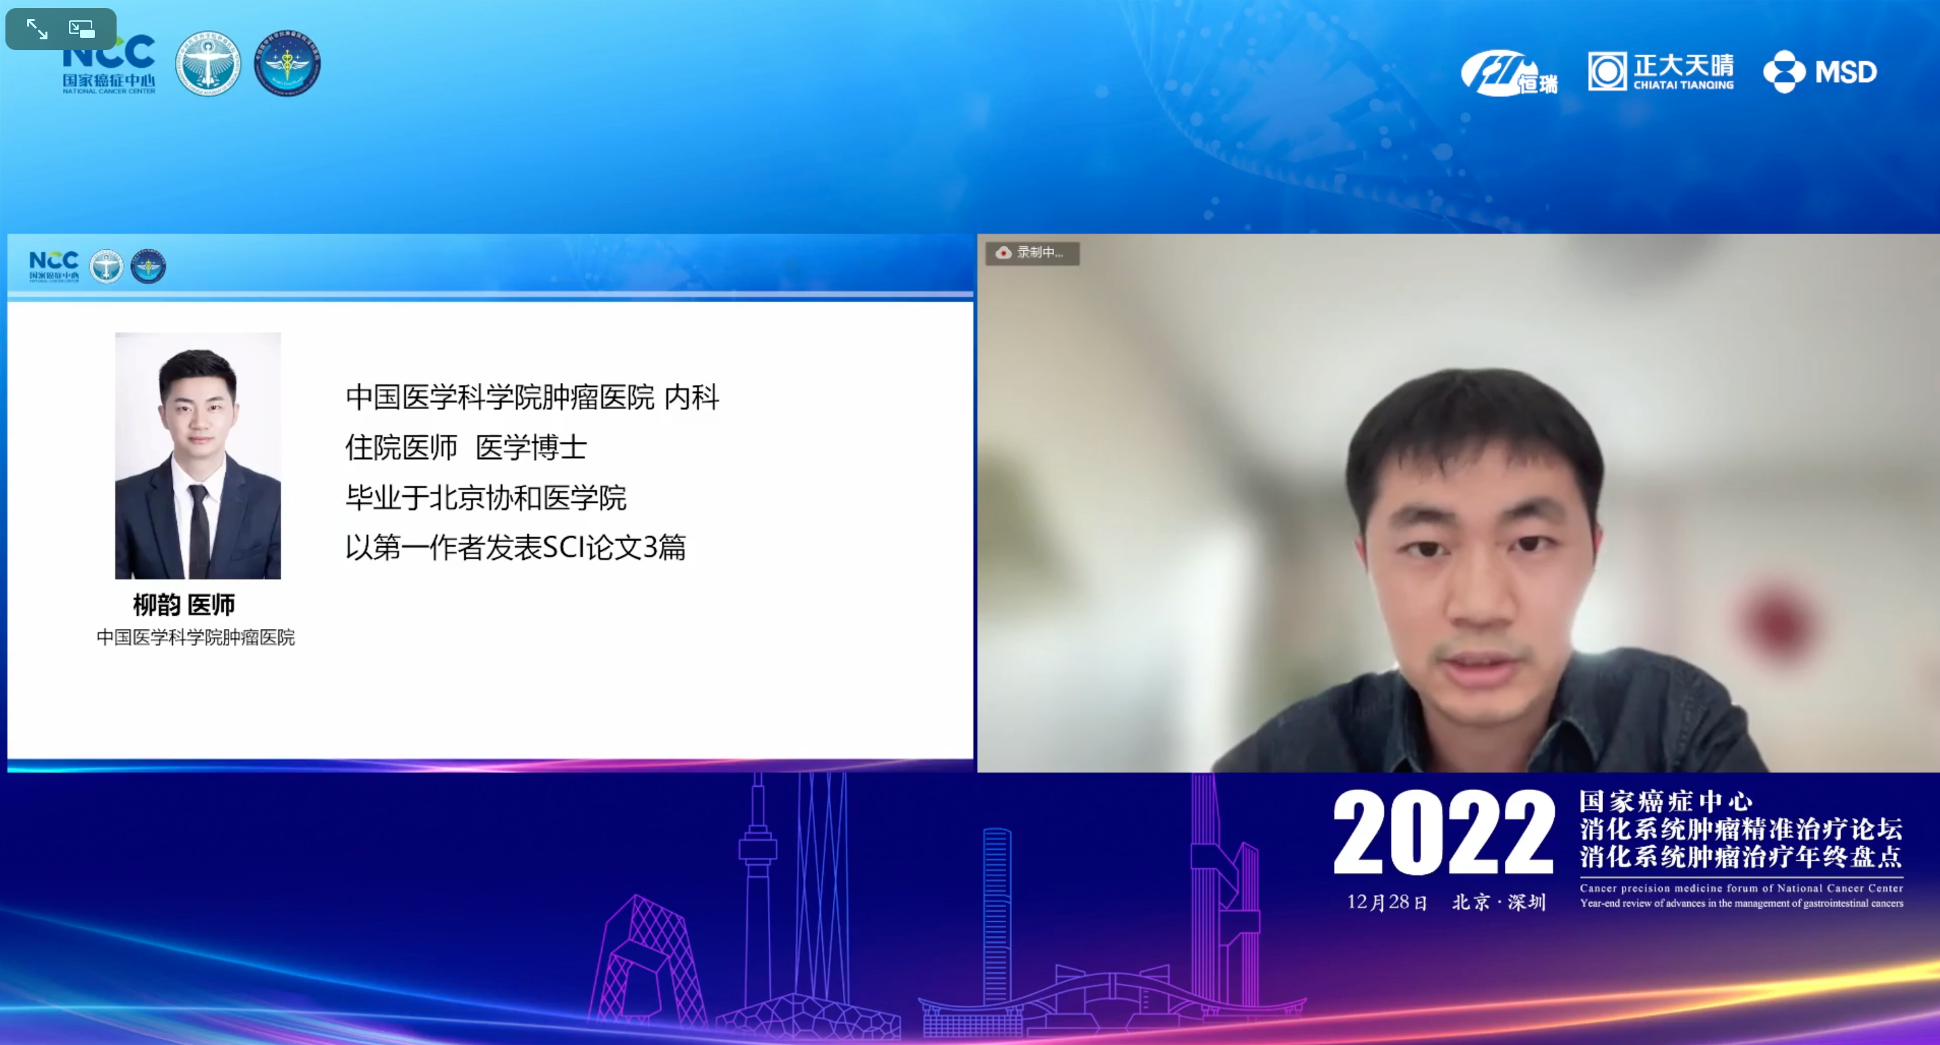Click the small bird emblem in slide header

106,266
